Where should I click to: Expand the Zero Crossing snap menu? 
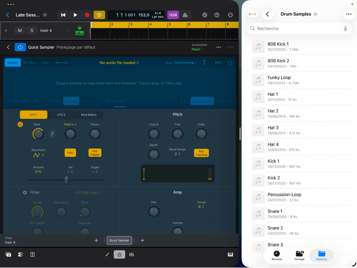tap(185, 63)
